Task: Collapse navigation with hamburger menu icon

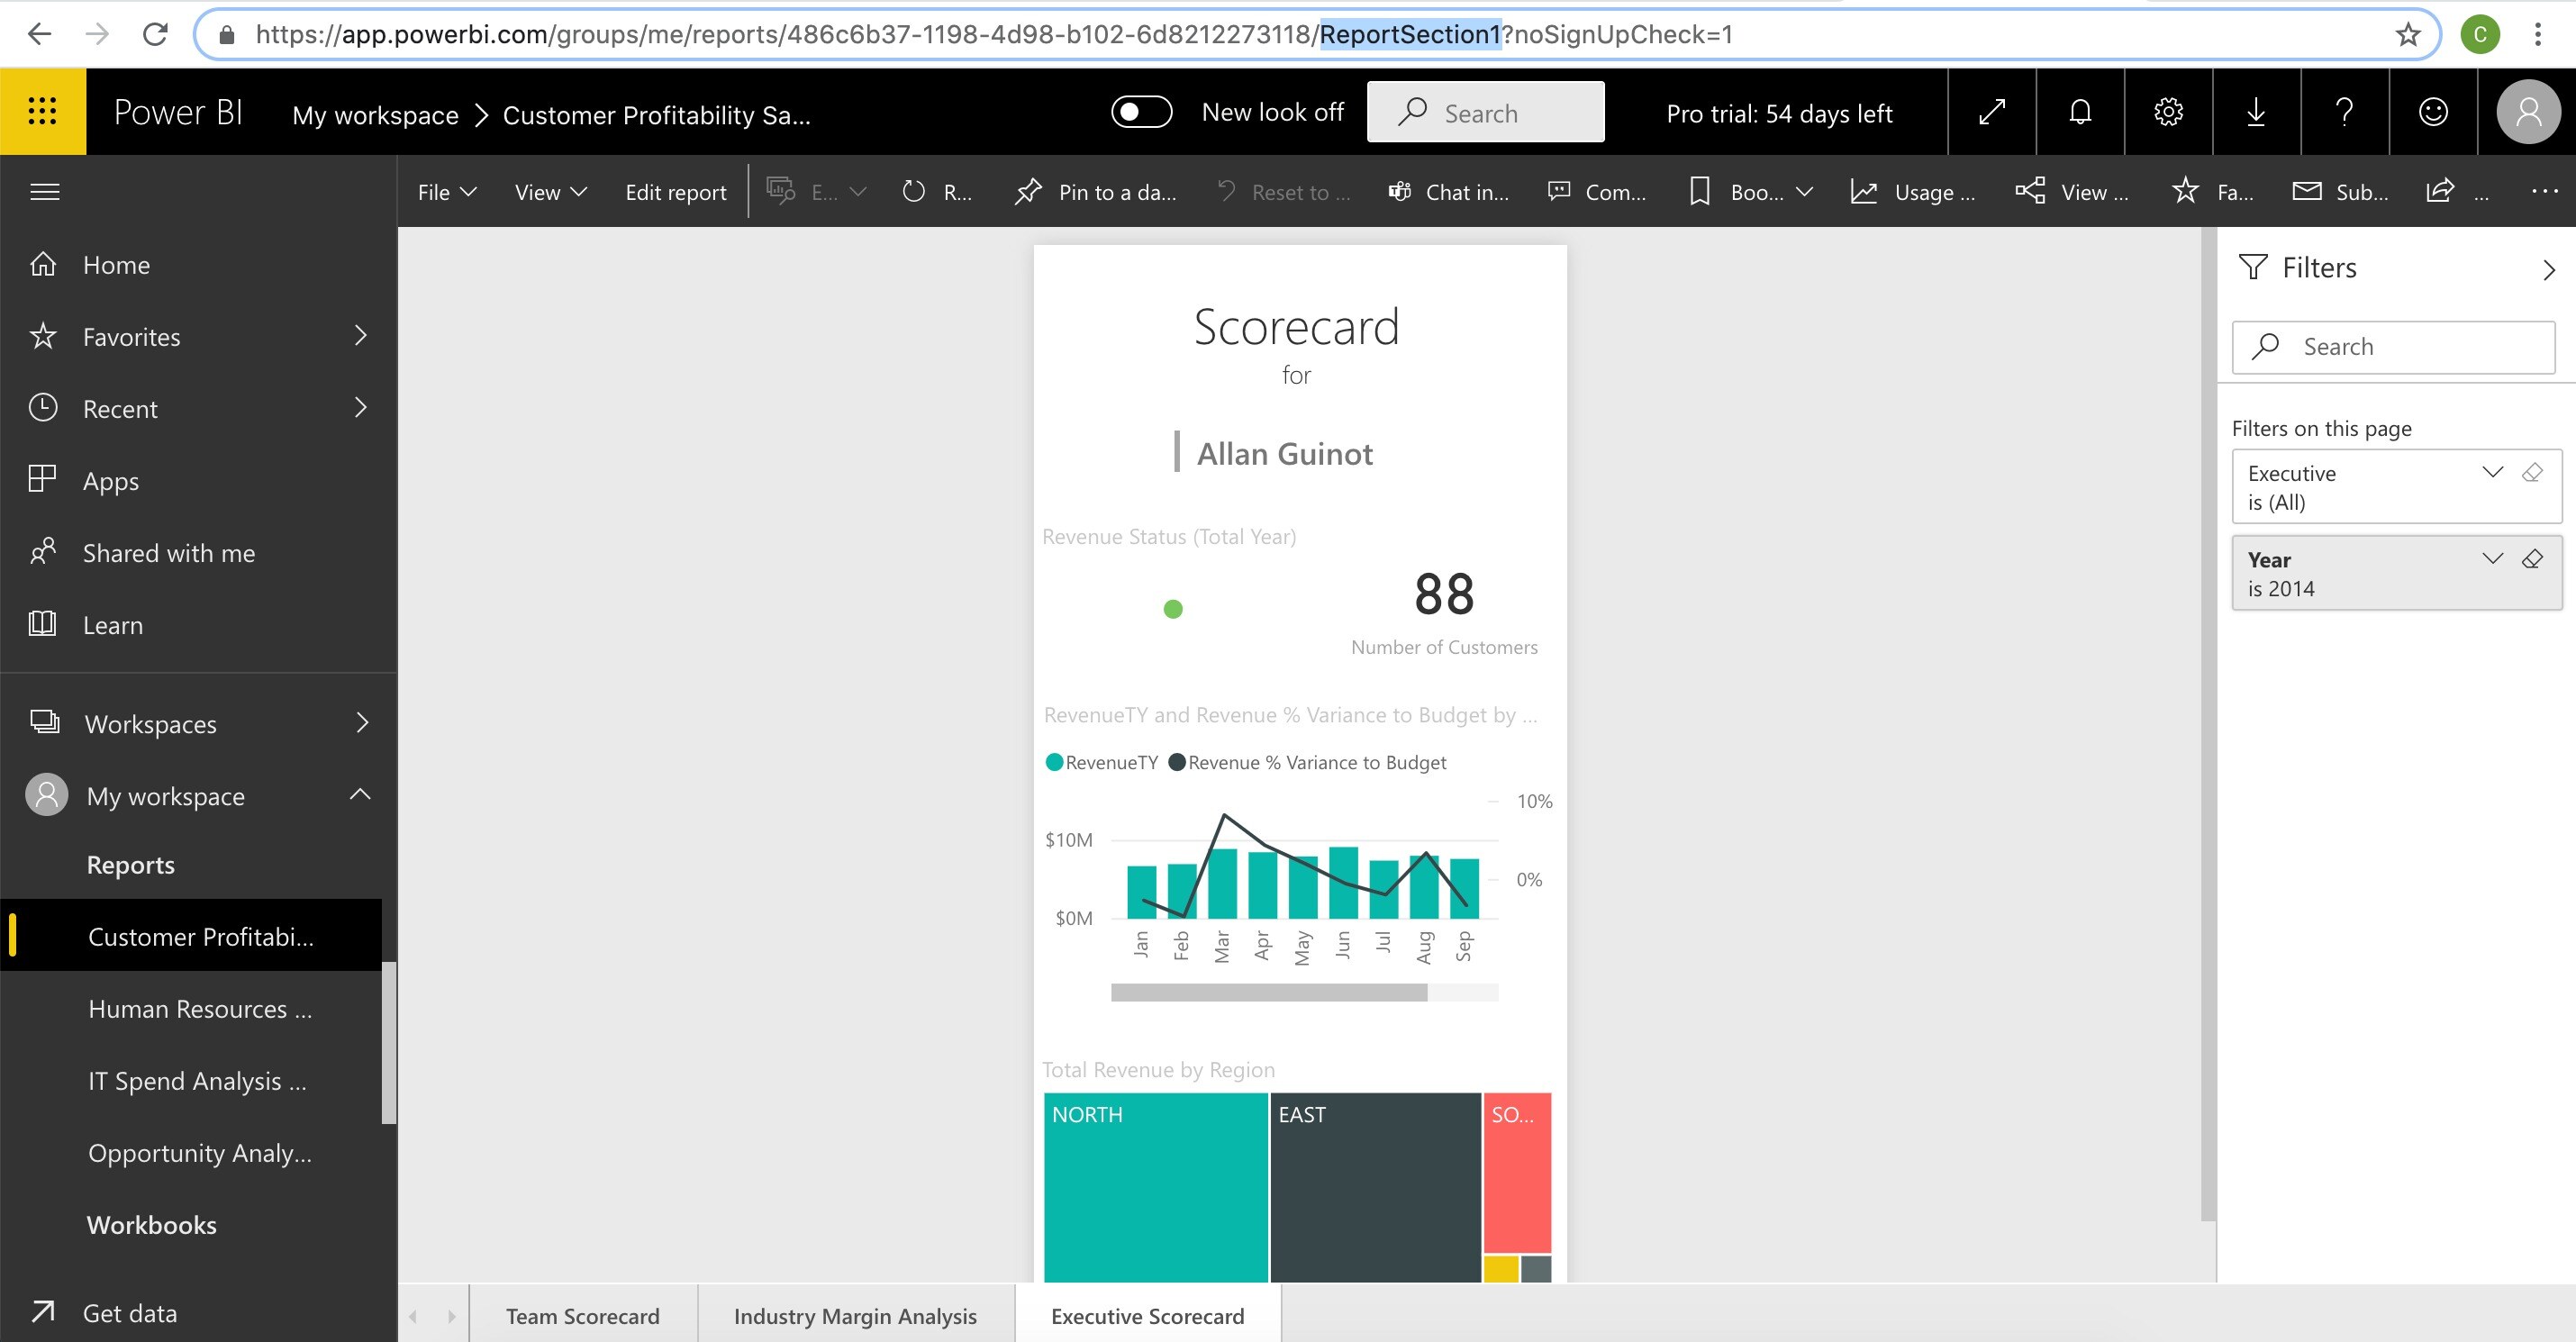Action: tap(45, 191)
